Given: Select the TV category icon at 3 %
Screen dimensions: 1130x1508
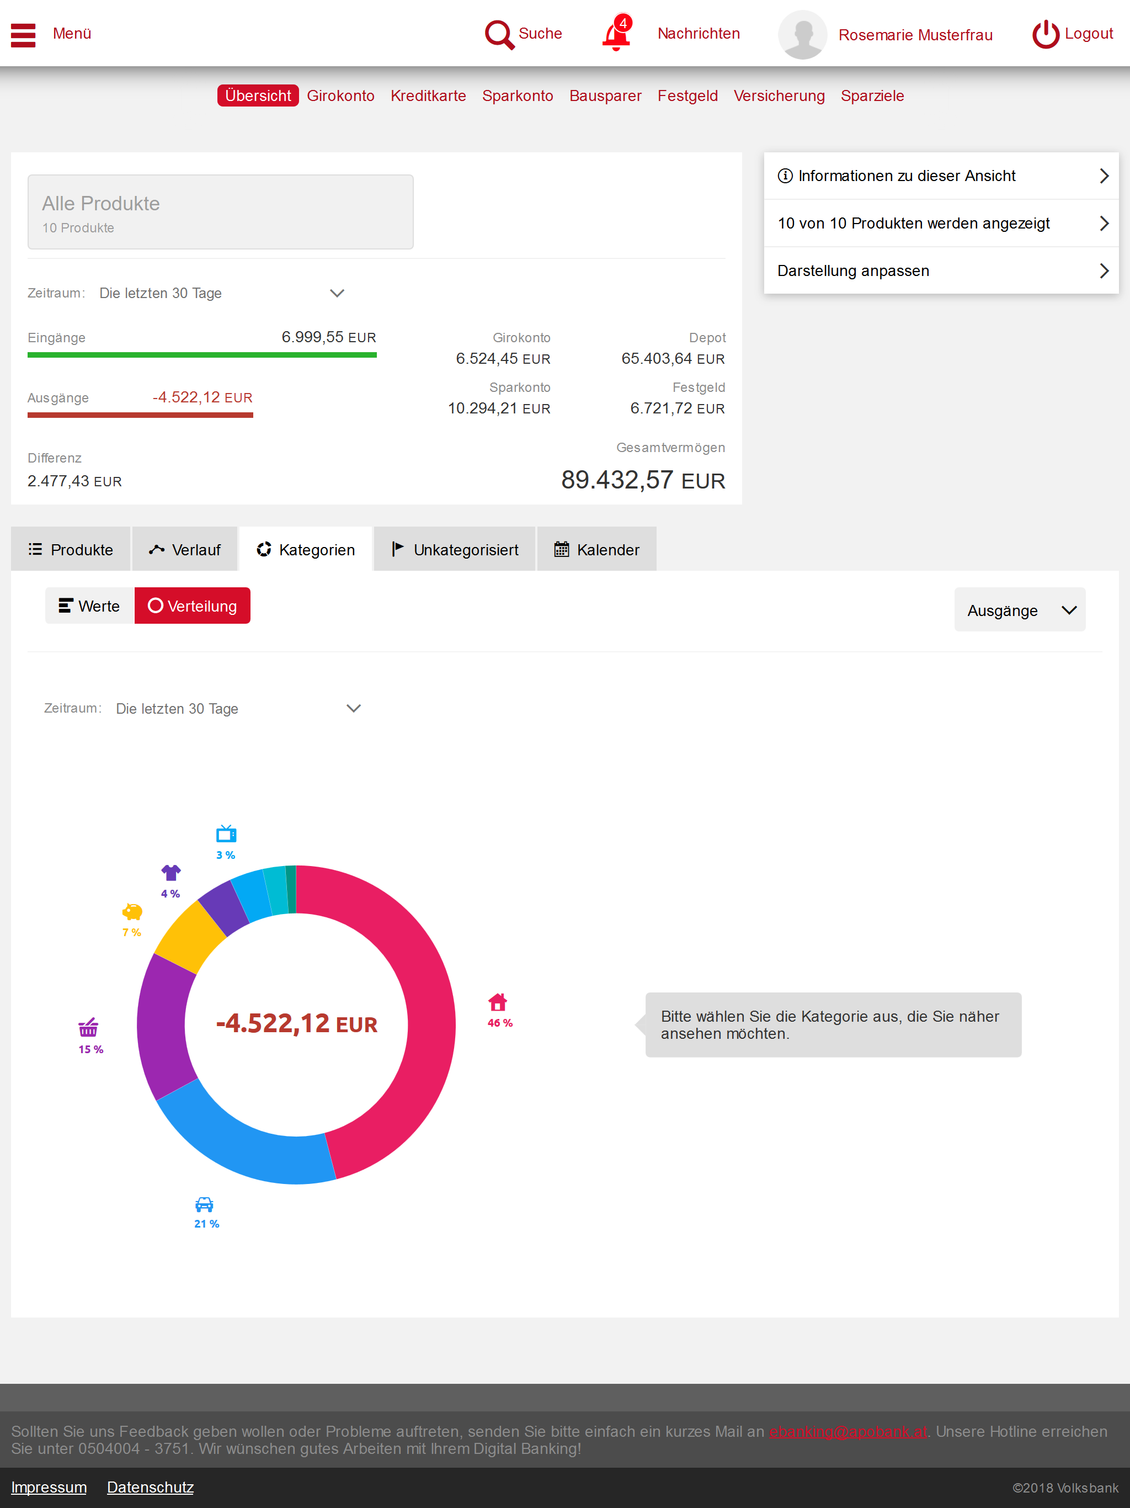Looking at the screenshot, I should coord(226,833).
